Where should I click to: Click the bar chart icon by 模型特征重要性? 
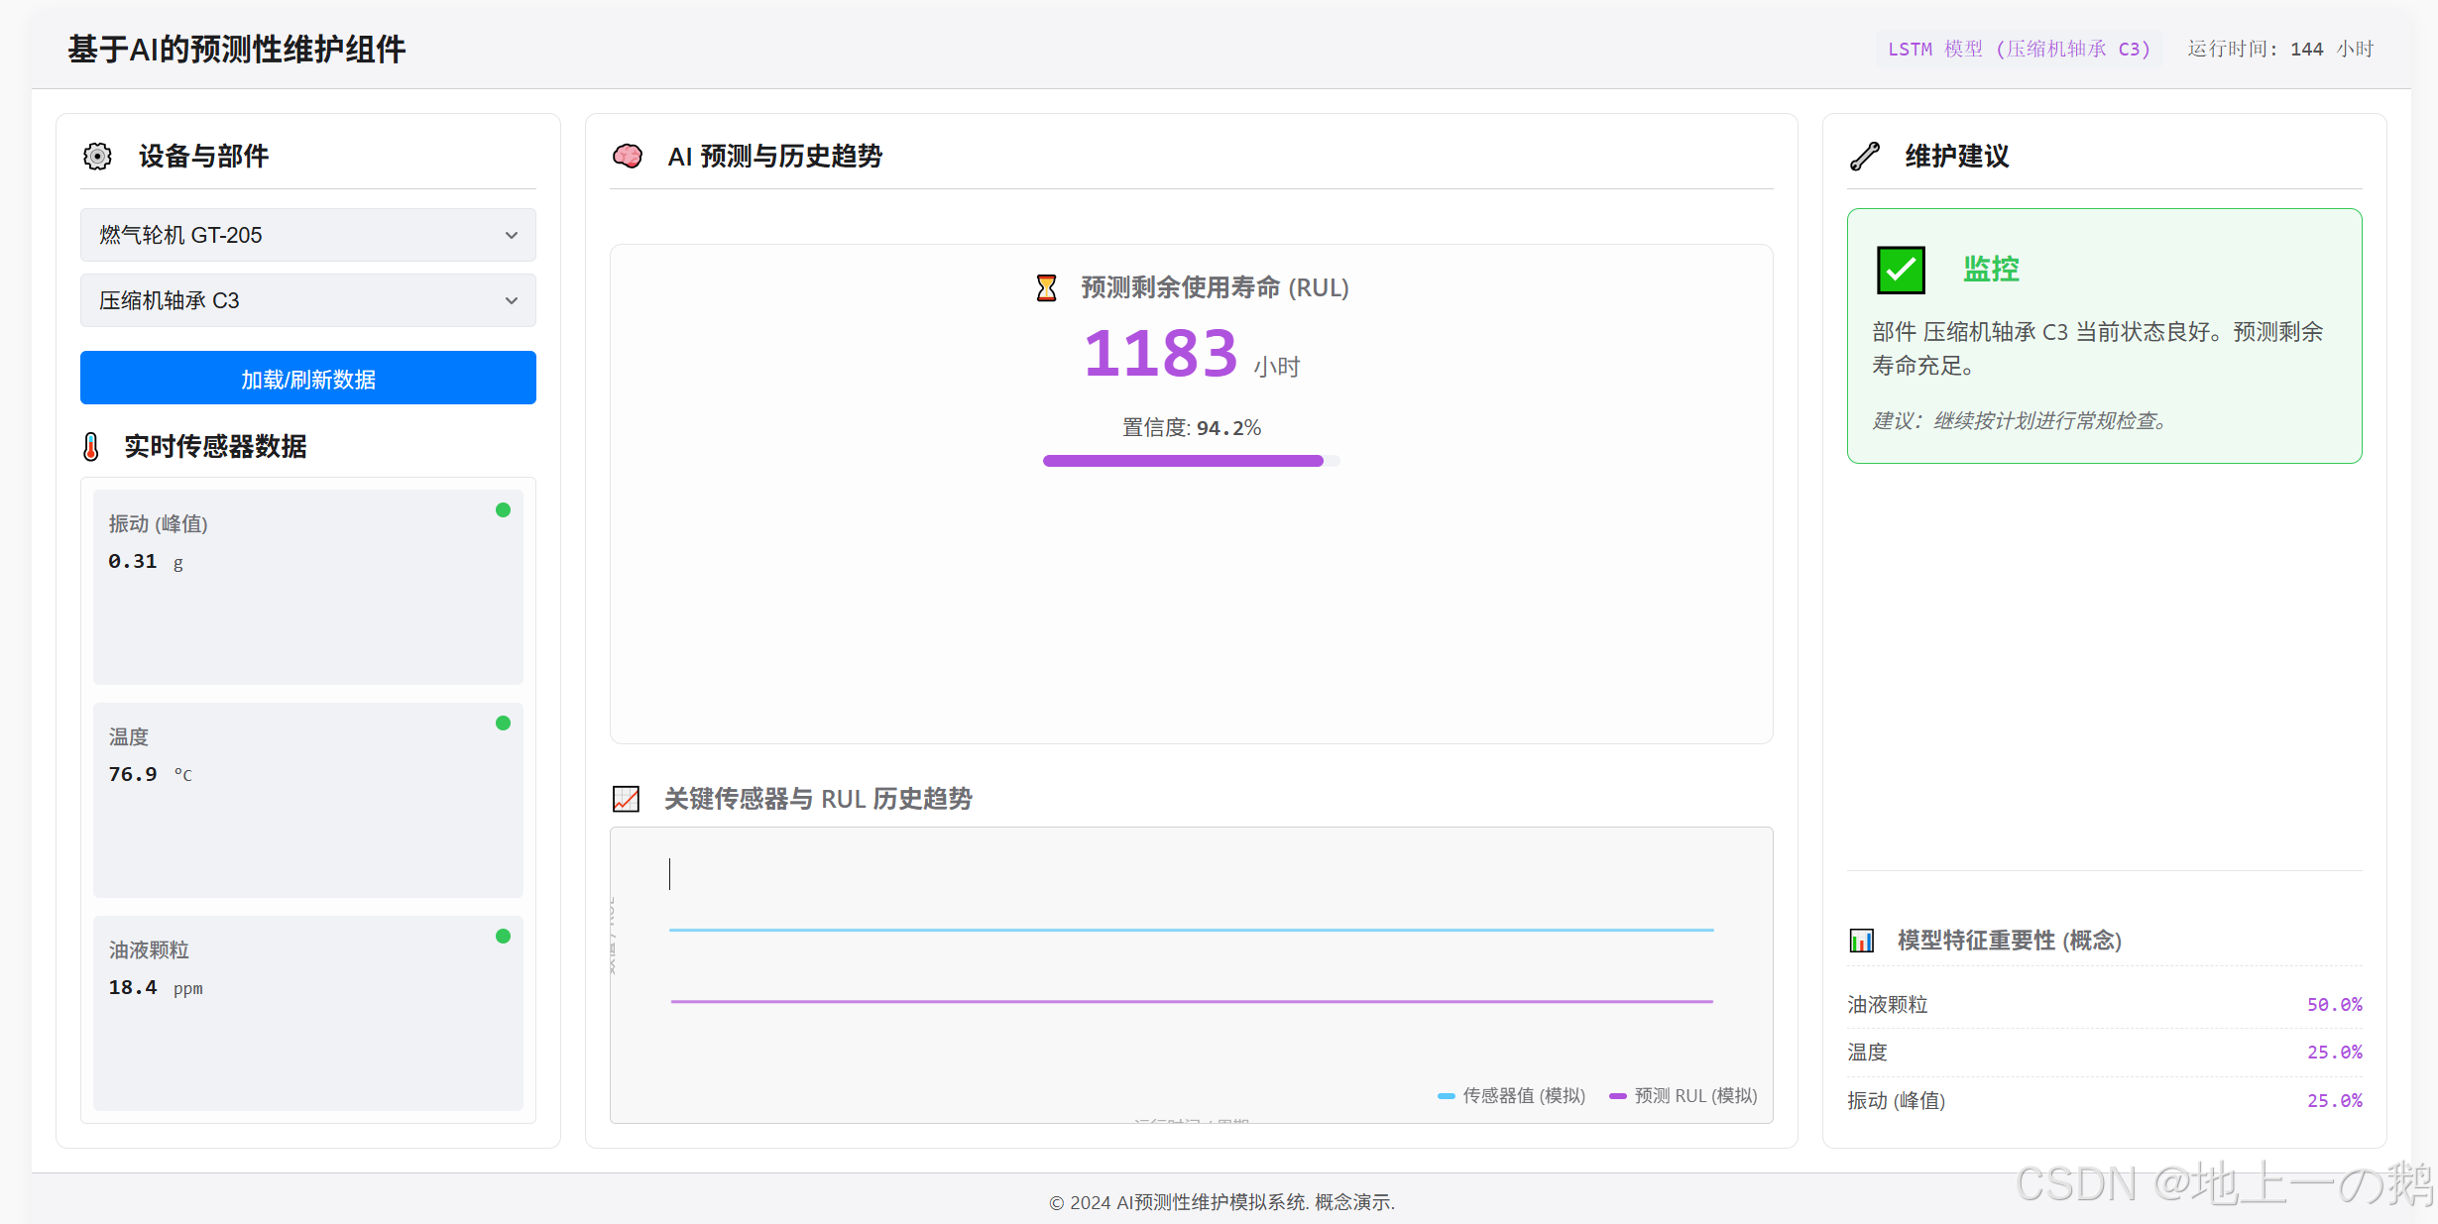tap(1862, 941)
